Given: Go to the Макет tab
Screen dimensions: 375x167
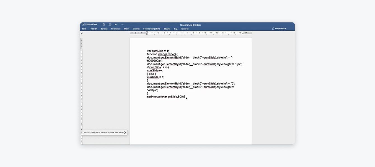Looking at the screenshot, I should click(127, 29).
